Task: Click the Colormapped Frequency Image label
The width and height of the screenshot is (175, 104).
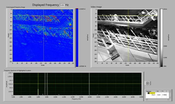Action: pos(16,7)
